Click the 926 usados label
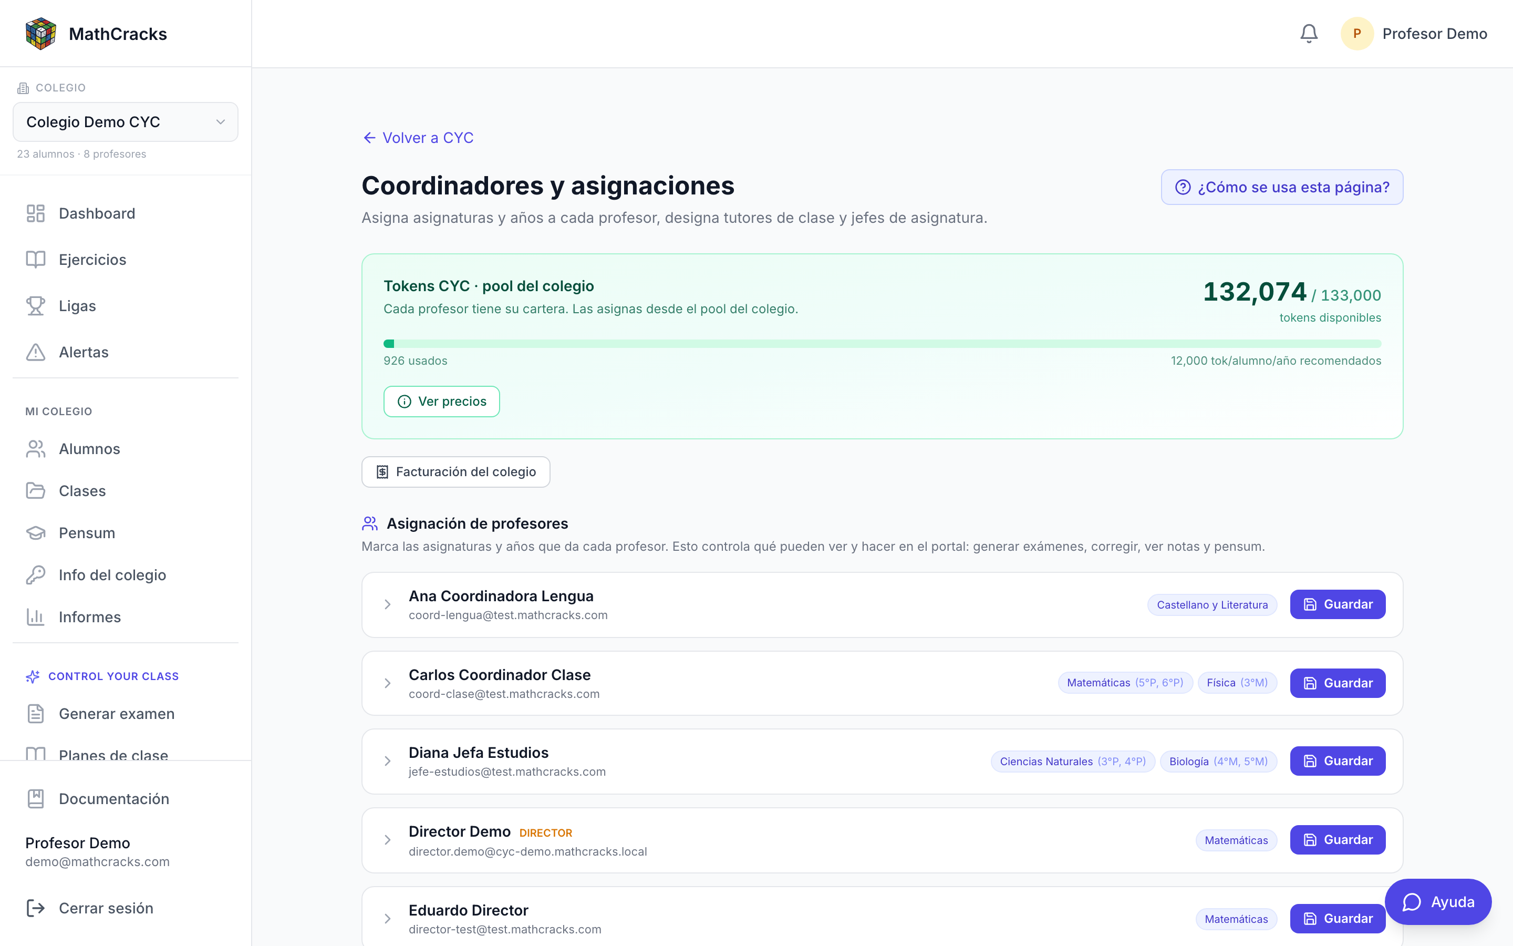1513x946 pixels. (415, 361)
